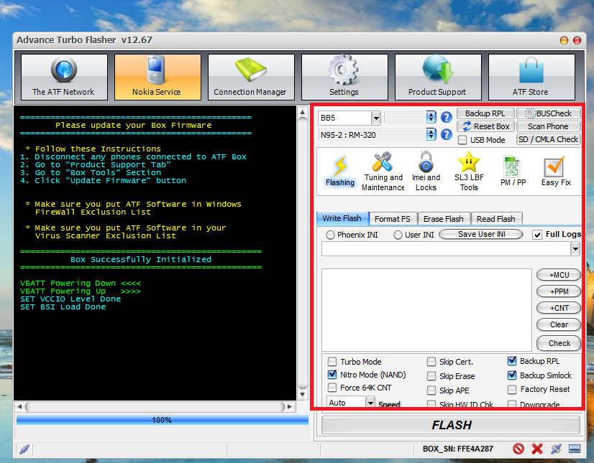The height and width of the screenshot is (463, 594).
Task: Click the 100% progress bar
Action: [x=162, y=420]
